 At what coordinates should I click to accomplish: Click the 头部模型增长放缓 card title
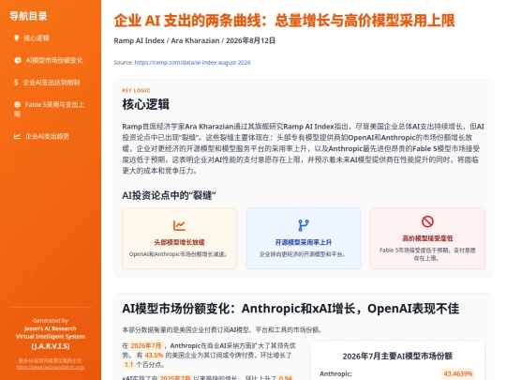click(x=179, y=242)
